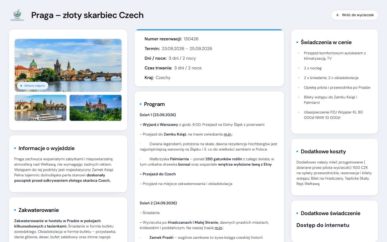Click 'm.in.' link in Zamek Książ line
The image size is (387, 242).
(227, 134)
